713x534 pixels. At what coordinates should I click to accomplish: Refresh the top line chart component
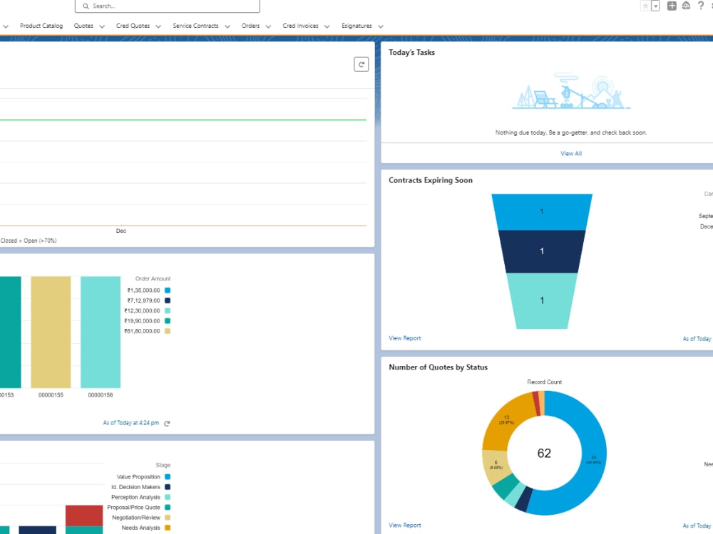[x=361, y=65]
